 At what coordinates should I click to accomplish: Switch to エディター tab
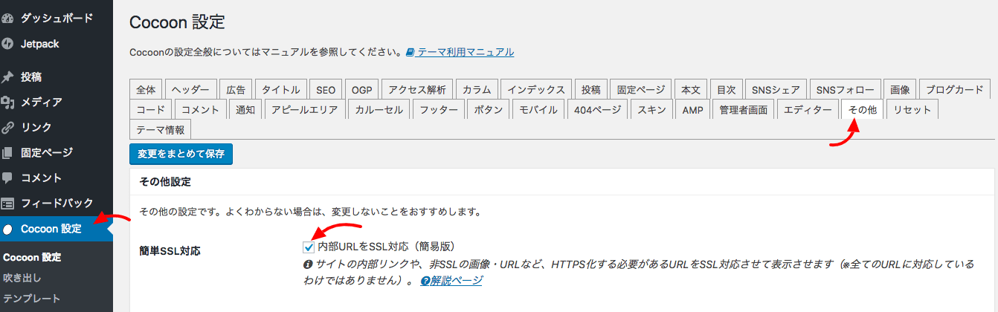(x=808, y=110)
